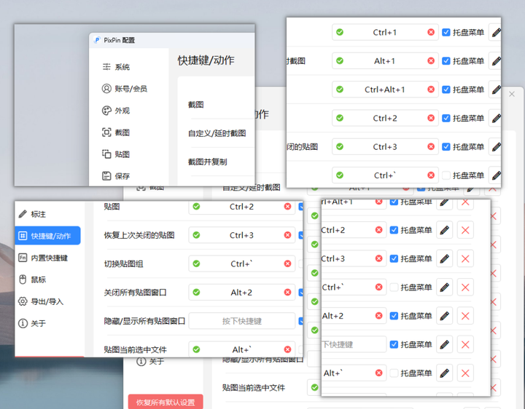Delete the 下快捷键 row with red X in lower-right pin
This screenshot has width=525, height=409.
tap(465, 344)
